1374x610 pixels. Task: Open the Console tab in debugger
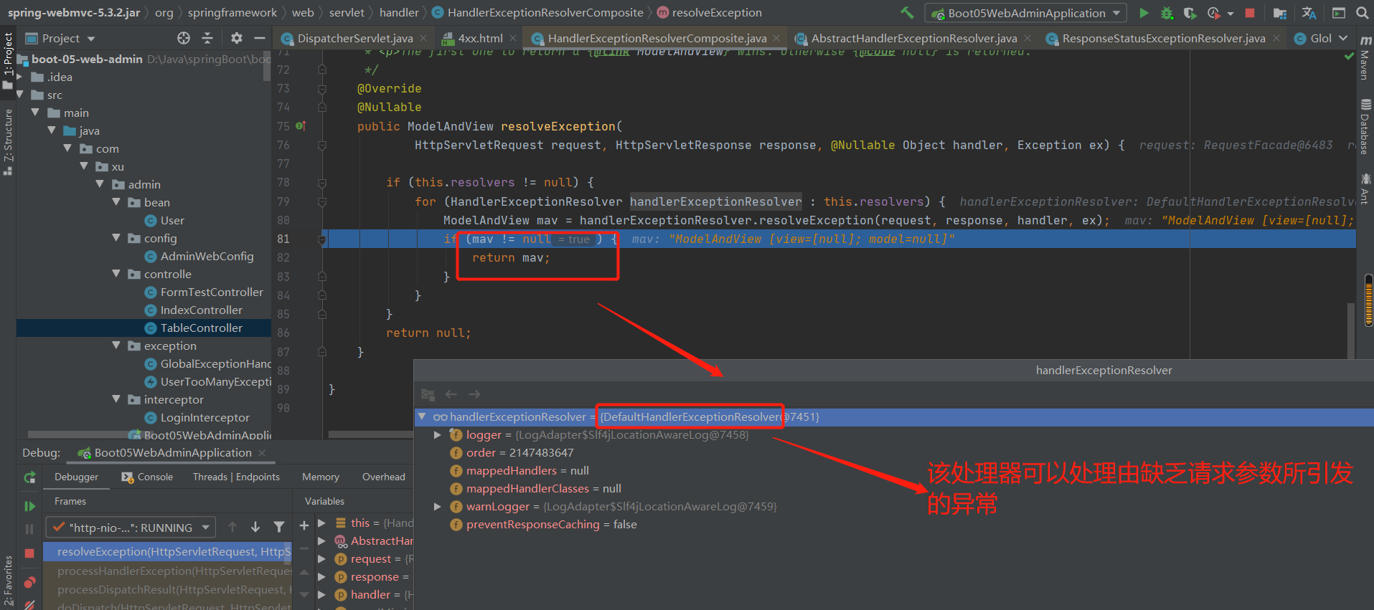(x=147, y=477)
